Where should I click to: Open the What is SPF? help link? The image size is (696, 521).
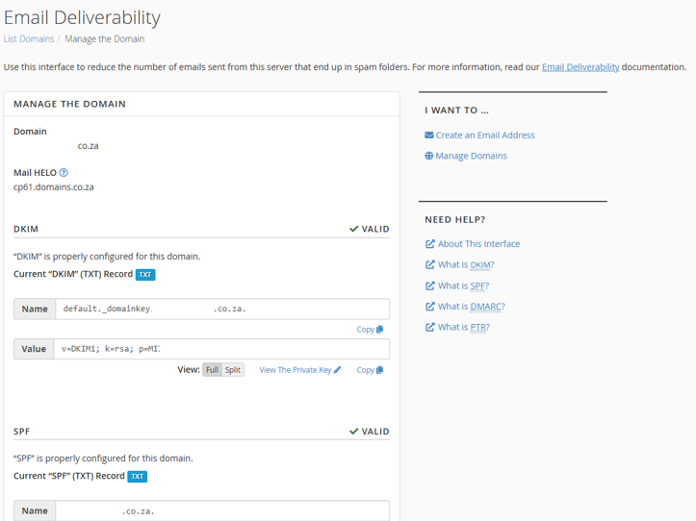coord(463,285)
